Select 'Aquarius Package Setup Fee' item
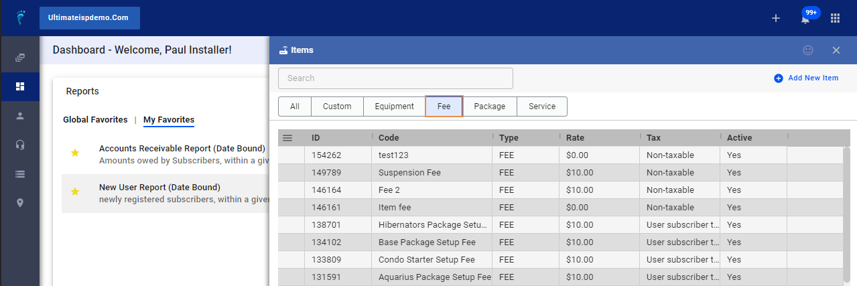857x286 pixels. tap(435, 277)
